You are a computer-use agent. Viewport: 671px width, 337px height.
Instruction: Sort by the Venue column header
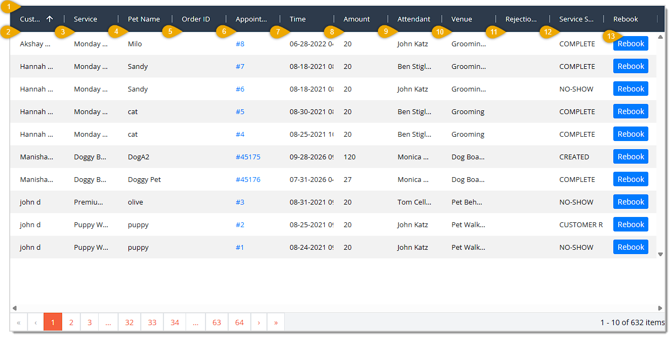(462, 19)
